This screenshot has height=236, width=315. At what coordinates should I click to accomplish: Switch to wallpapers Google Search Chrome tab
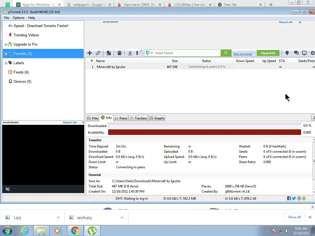point(89,4)
